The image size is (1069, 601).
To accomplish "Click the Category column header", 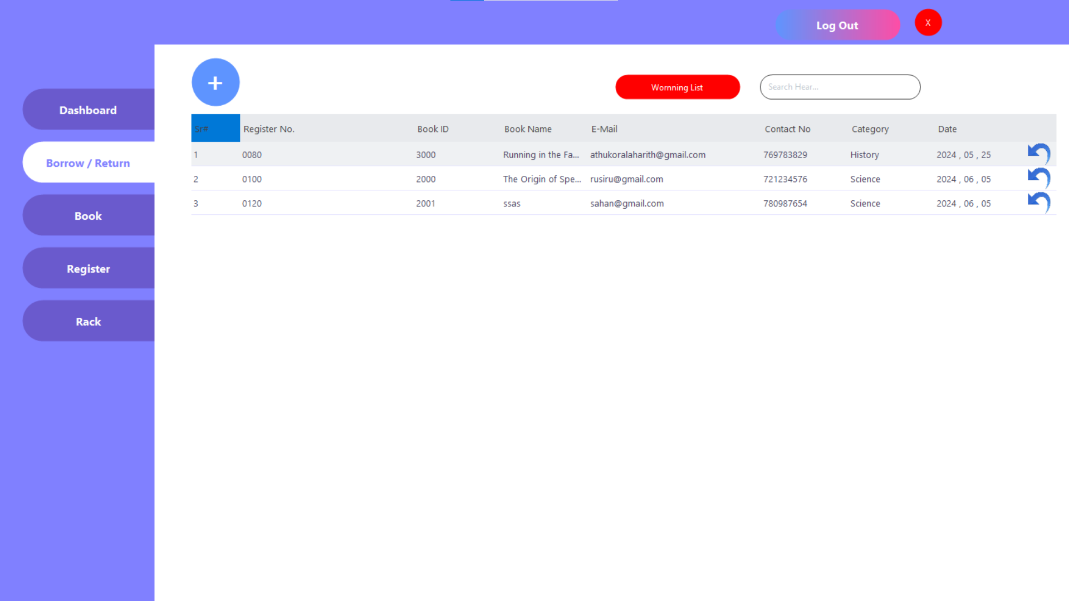I will tap(870, 129).
